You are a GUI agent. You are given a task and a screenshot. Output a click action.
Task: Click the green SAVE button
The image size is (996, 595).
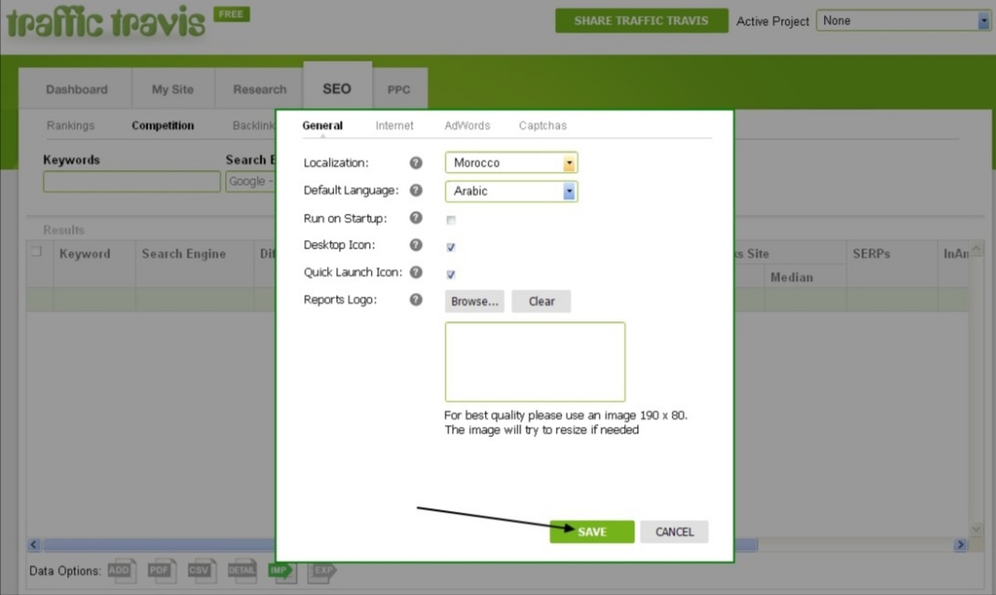pos(591,531)
